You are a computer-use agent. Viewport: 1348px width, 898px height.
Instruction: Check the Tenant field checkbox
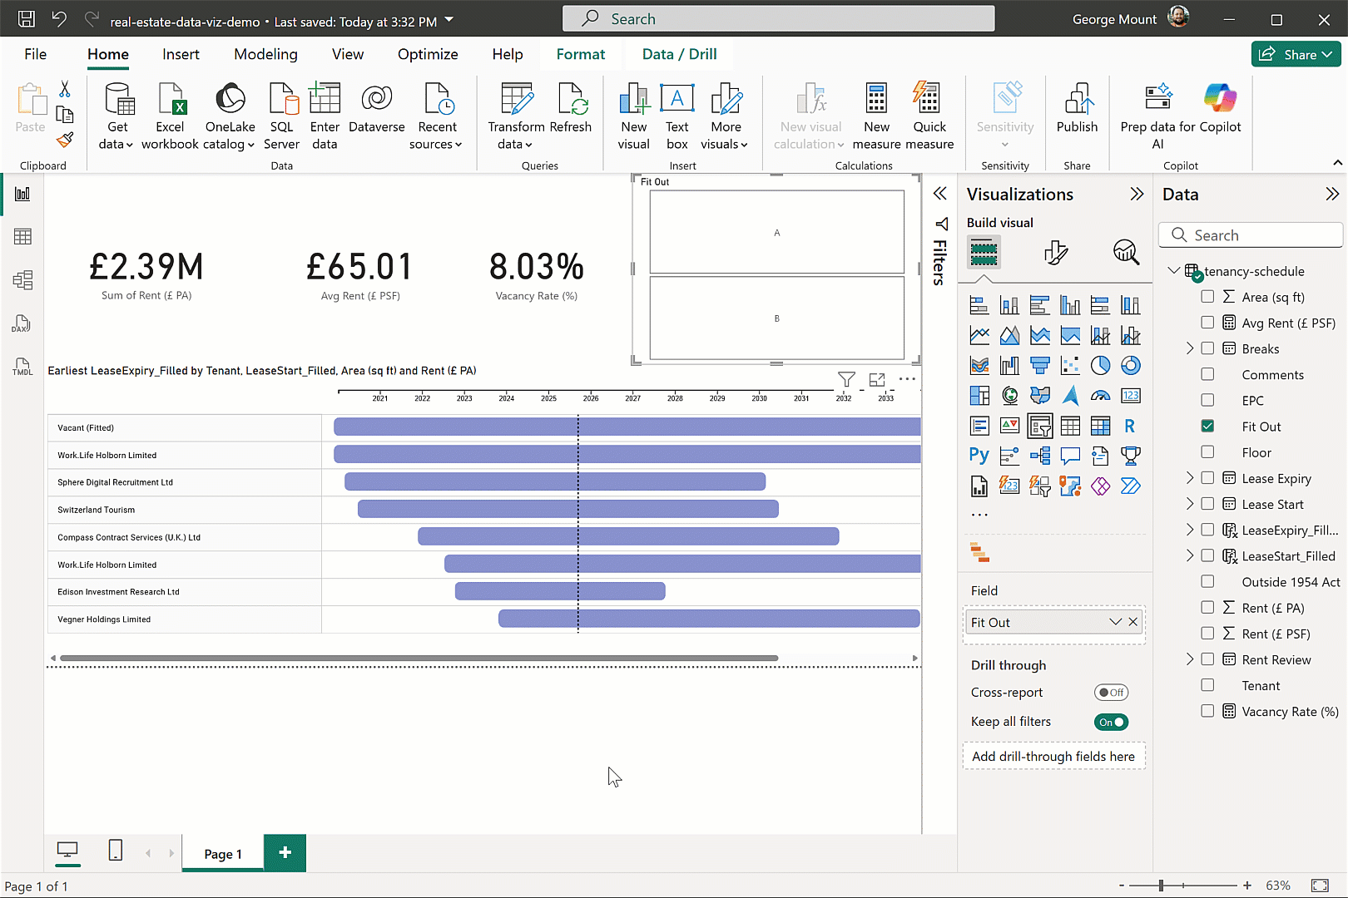coord(1207,686)
